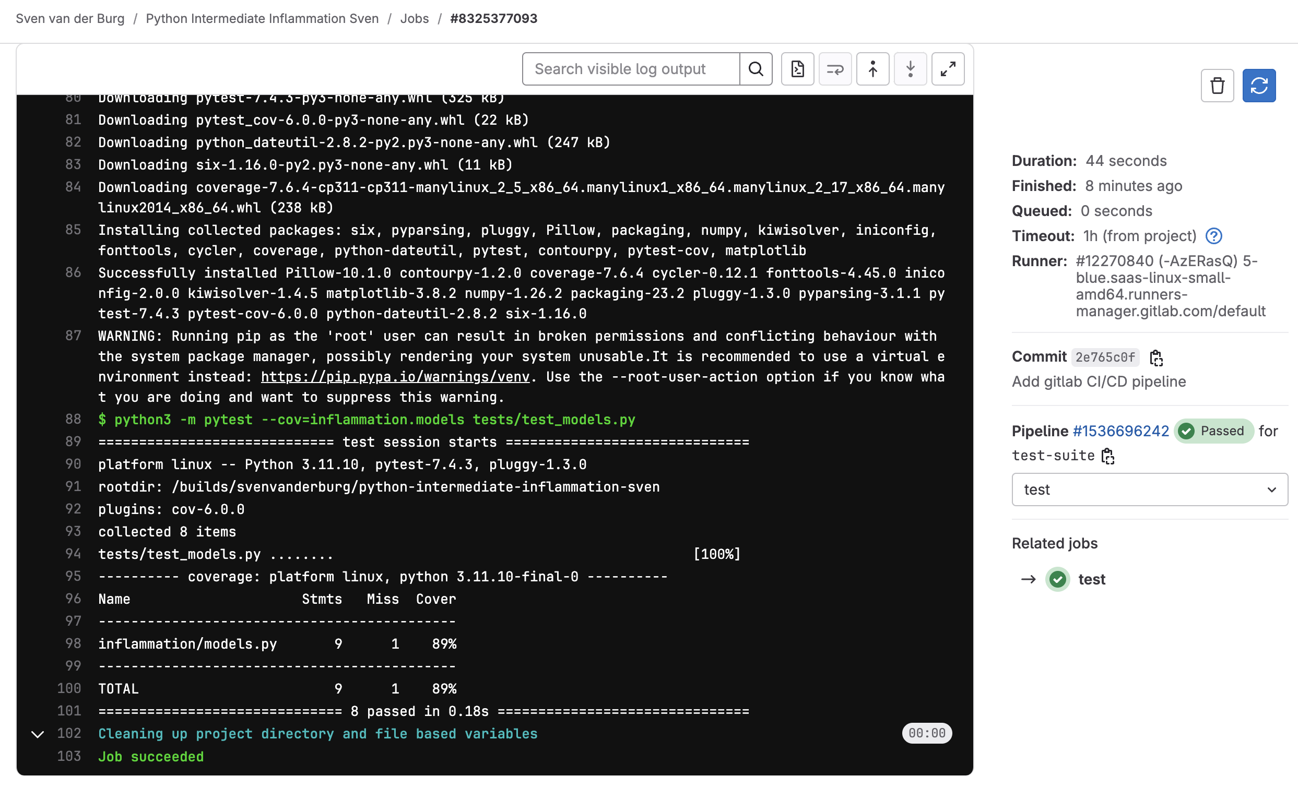Click the #1536696242 pipeline link
The image size is (1298, 788).
point(1121,429)
